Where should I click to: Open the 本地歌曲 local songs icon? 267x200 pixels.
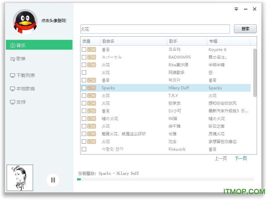tap(12, 89)
